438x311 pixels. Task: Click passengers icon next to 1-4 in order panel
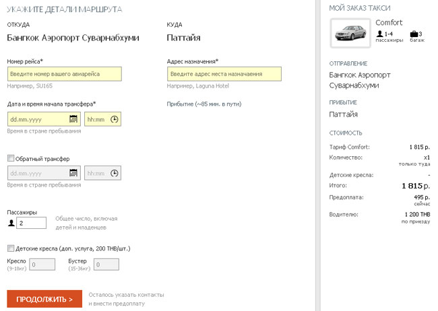click(x=379, y=34)
